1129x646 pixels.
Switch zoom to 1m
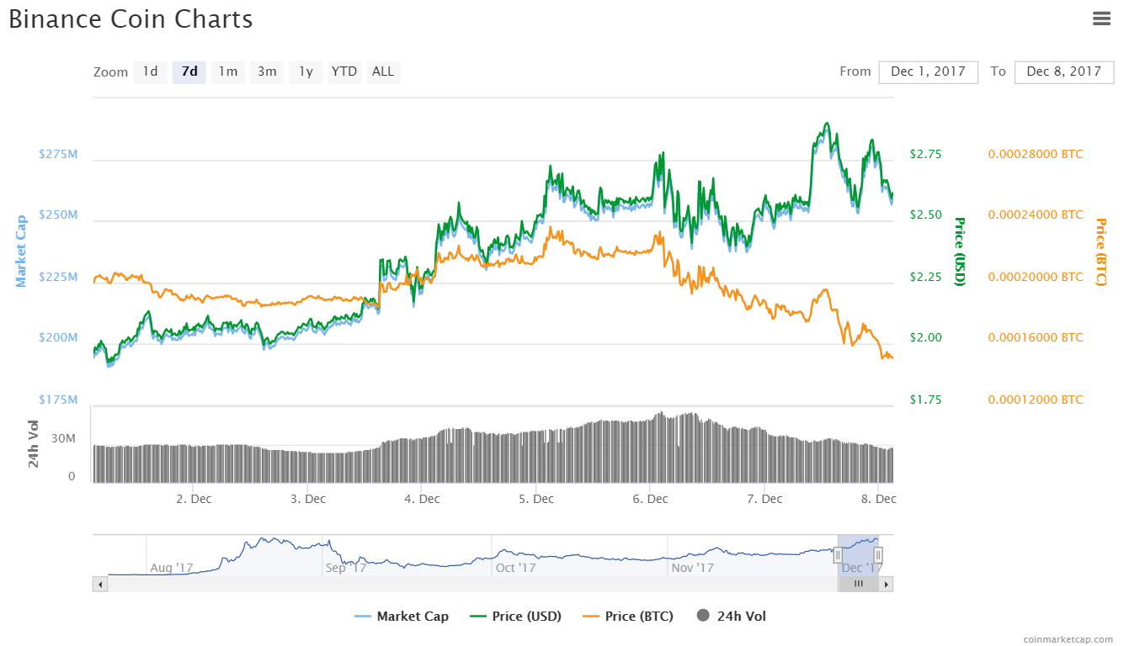point(228,72)
